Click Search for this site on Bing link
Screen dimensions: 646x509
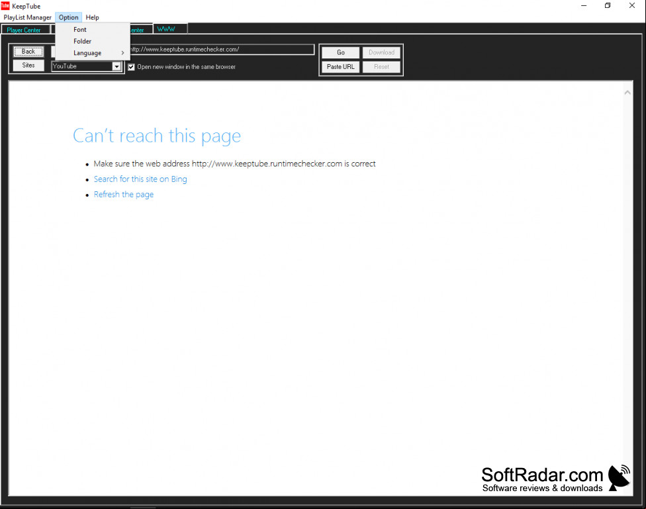click(x=140, y=179)
